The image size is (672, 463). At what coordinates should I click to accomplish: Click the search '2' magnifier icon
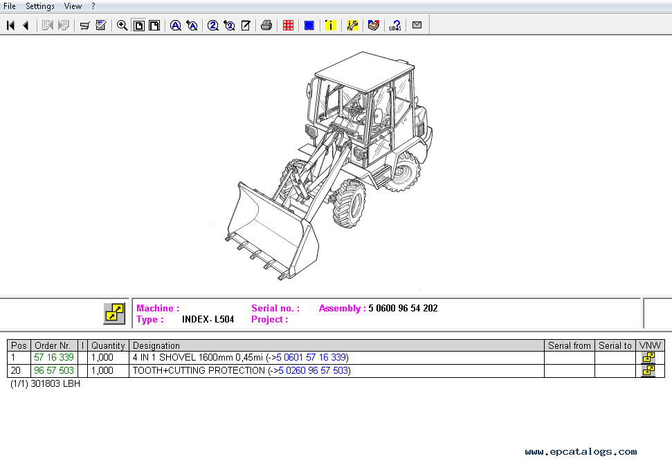click(x=212, y=26)
